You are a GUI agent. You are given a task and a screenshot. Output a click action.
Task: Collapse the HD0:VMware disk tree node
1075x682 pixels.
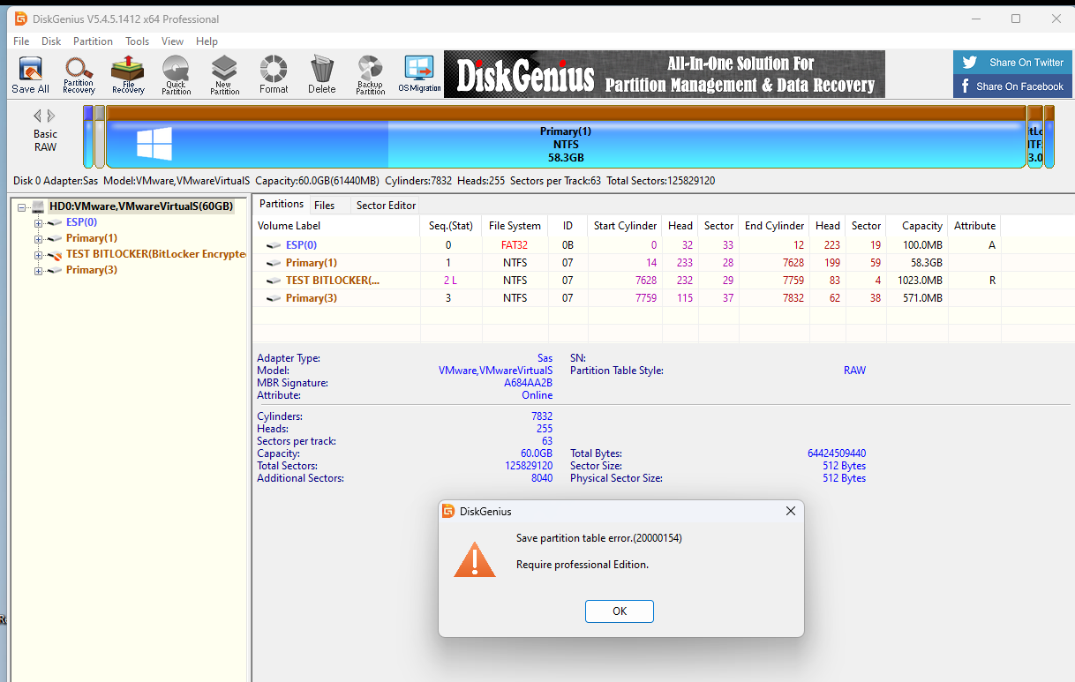[22, 206]
